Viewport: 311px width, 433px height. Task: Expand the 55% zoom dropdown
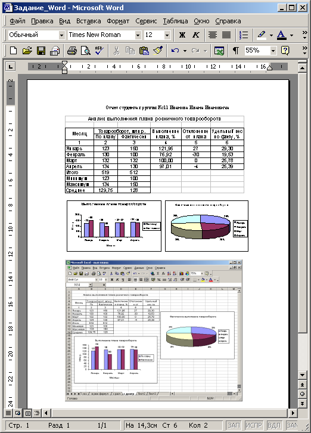click(273, 51)
